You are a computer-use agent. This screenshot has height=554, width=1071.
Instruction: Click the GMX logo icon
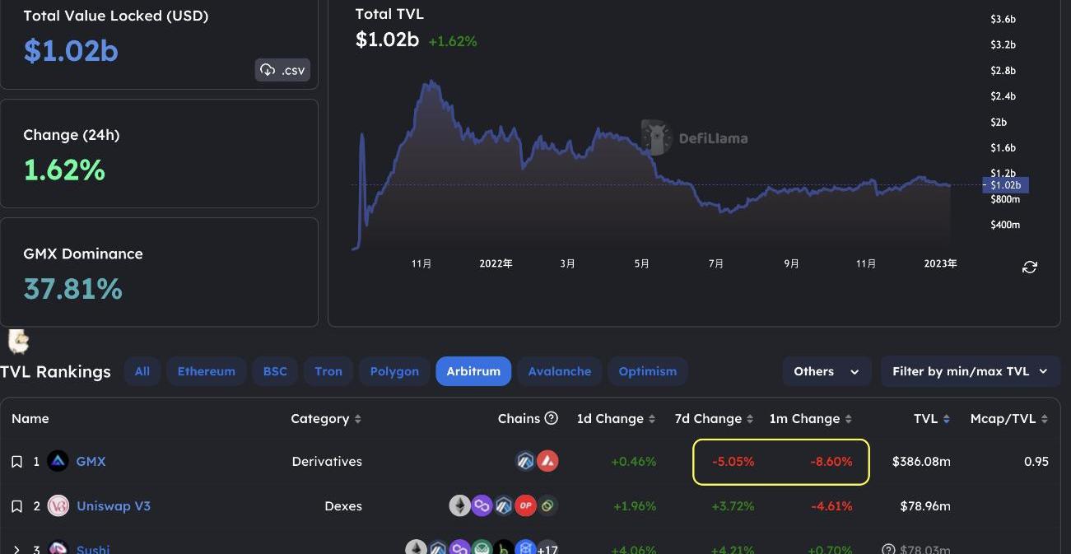[x=58, y=462]
